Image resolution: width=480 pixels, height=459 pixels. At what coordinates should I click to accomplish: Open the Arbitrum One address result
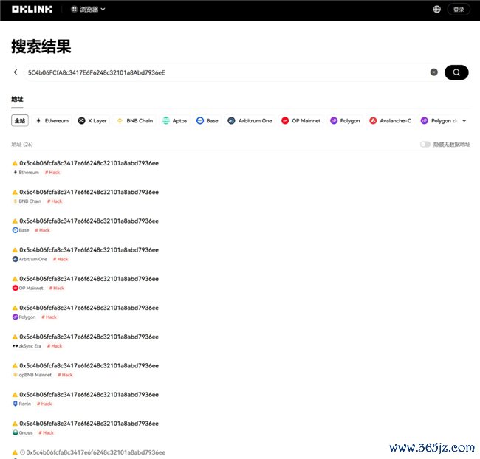(89, 250)
